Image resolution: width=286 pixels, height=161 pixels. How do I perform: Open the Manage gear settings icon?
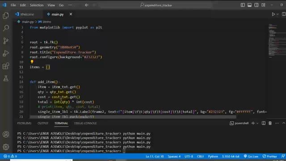(x=6, y=147)
